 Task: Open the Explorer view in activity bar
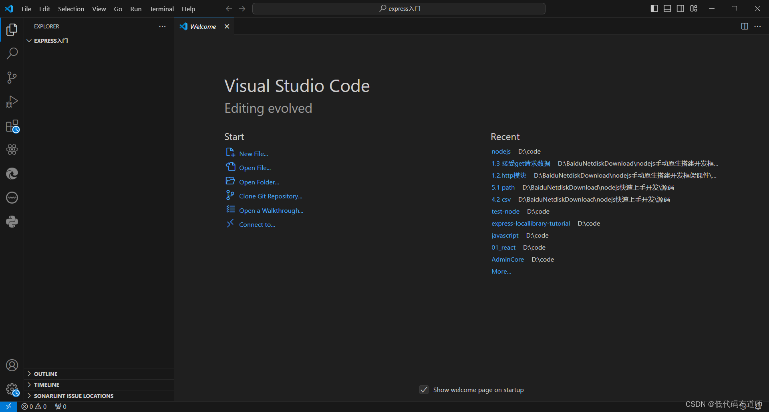click(12, 29)
